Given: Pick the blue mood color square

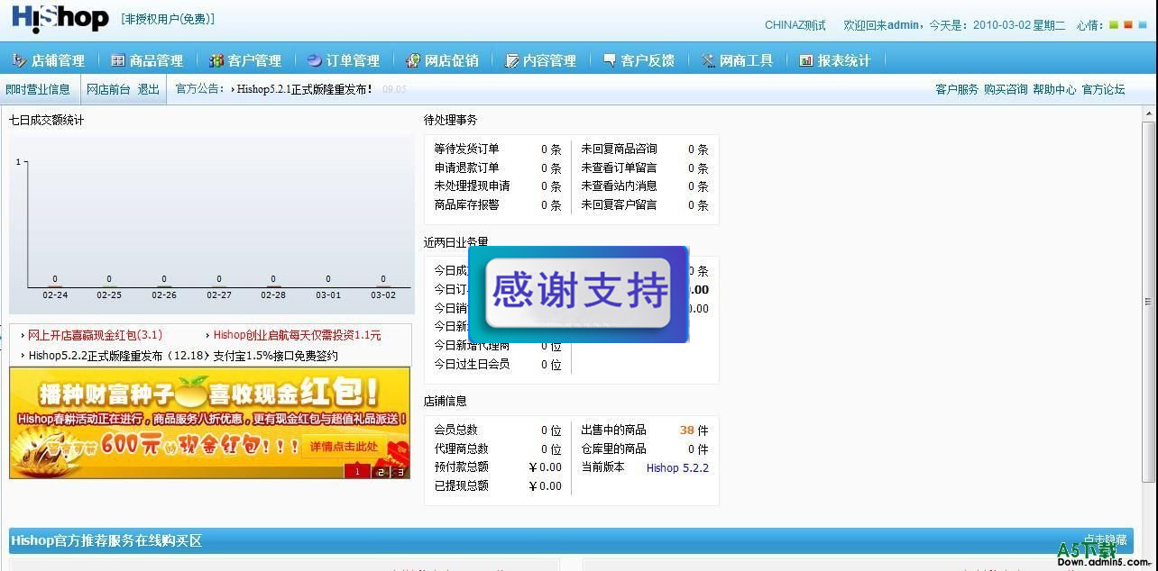Looking at the screenshot, I should coord(1141,25).
